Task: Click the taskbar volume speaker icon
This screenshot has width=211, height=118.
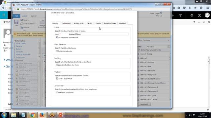Action: click(x=190, y=115)
